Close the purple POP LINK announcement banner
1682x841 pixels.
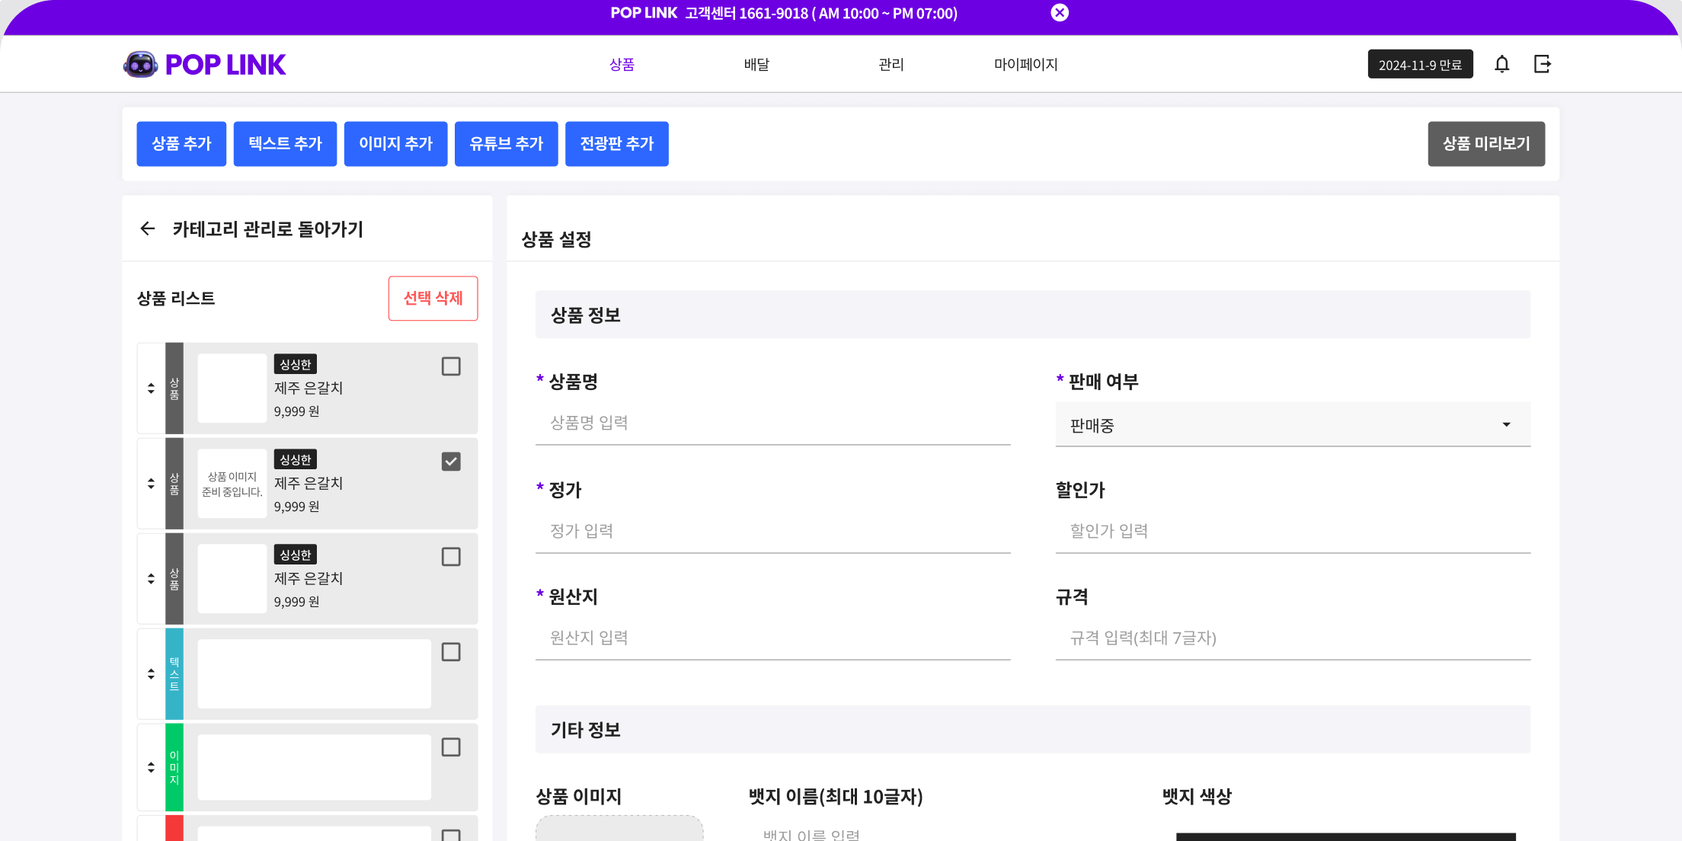(x=1060, y=12)
